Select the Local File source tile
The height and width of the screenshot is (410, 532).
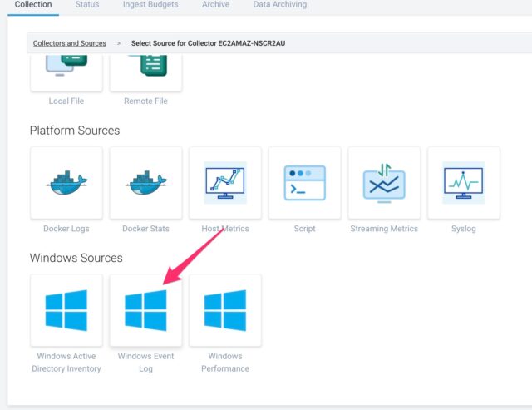[x=66, y=72]
